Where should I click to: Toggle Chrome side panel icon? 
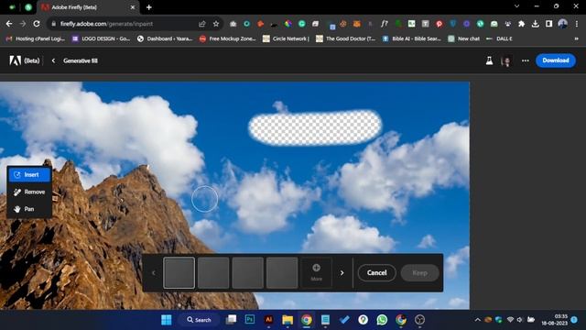pos(548,24)
